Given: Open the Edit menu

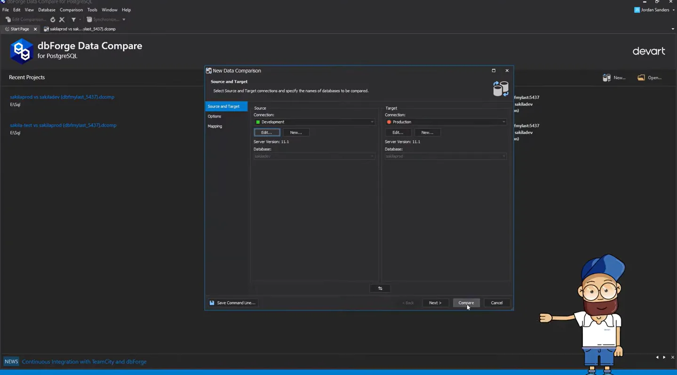Looking at the screenshot, I should [16, 10].
